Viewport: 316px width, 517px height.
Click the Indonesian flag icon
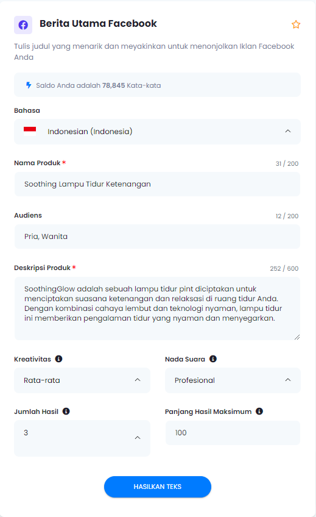(30, 131)
